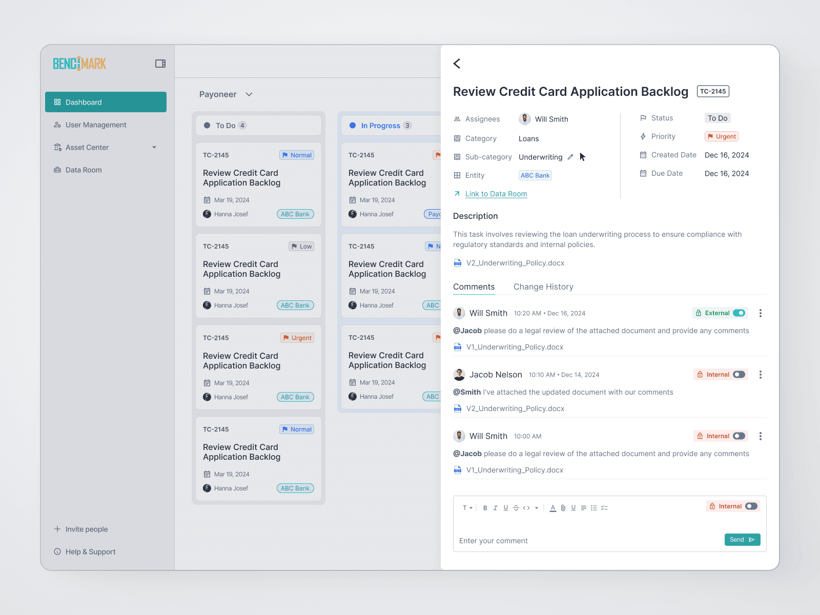Expand the Asset Center sidebar menu arrow

click(x=154, y=148)
